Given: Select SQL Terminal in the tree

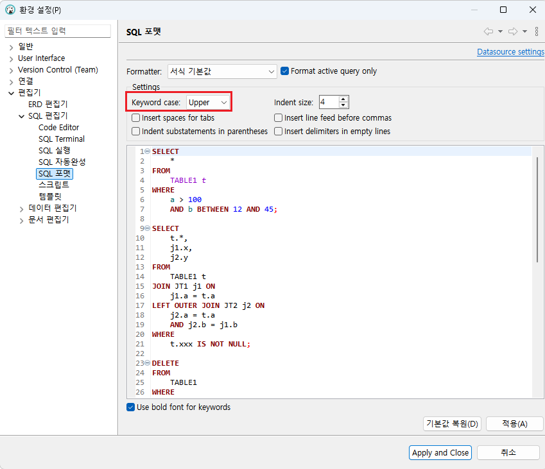Looking at the screenshot, I should [62, 139].
